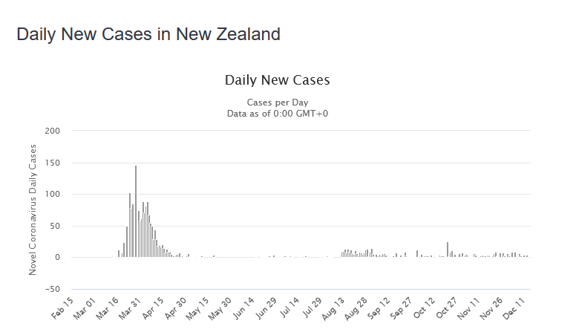Click the 150 y-axis tick label
The image size is (576, 332).
(x=53, y=163)
